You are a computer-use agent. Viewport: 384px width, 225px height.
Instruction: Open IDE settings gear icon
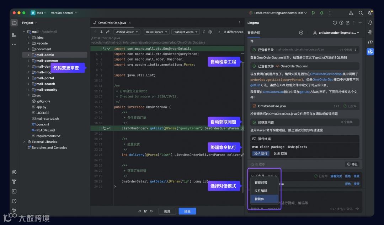tap(370, 13)
